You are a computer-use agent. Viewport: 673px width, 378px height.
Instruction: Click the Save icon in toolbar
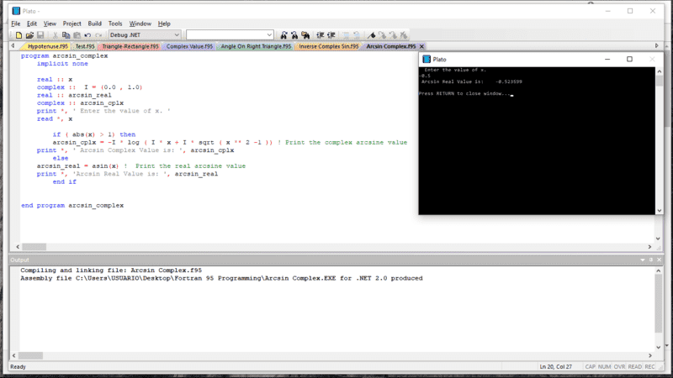pos(40,35)
